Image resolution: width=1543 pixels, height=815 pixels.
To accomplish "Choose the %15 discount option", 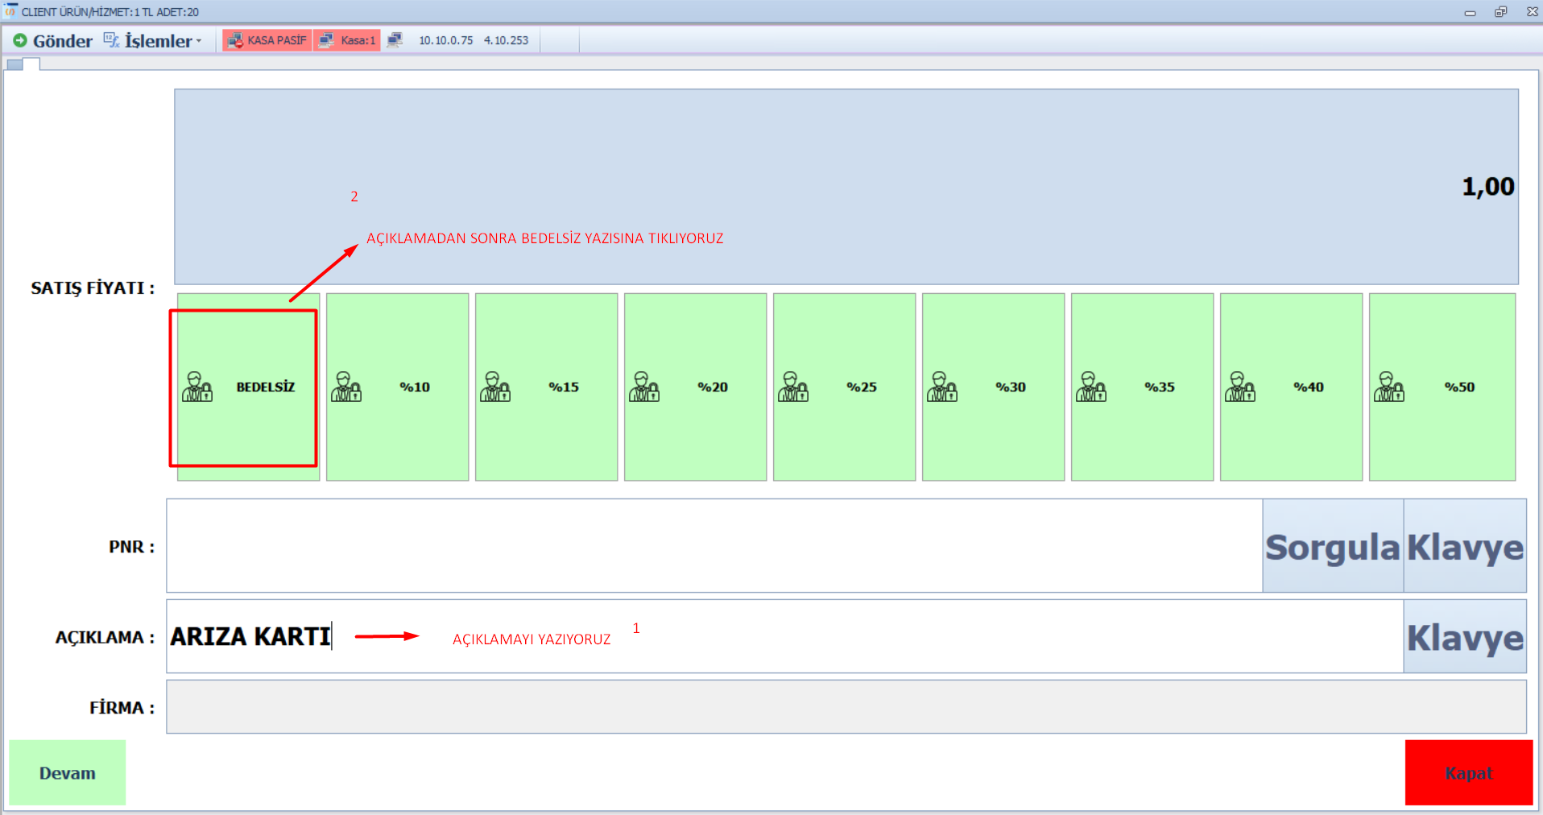I will pyautogui.click(x=546, y=387).
